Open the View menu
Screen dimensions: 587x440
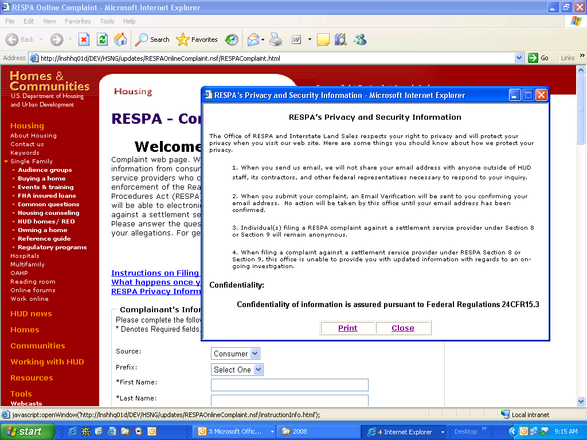49,21
